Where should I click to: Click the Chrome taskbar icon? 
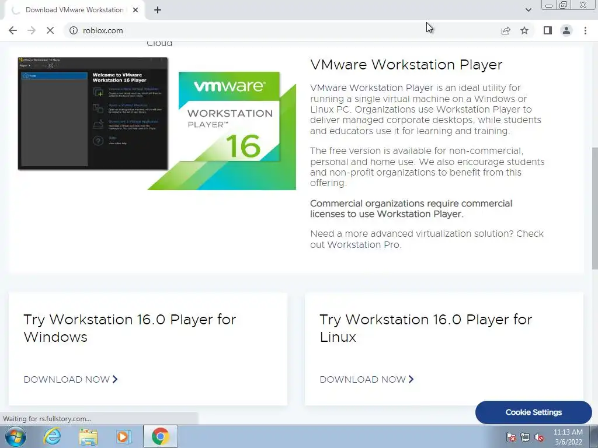[161, 436]
